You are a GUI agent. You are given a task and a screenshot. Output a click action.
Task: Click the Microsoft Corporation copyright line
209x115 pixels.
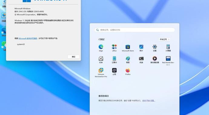31,15
